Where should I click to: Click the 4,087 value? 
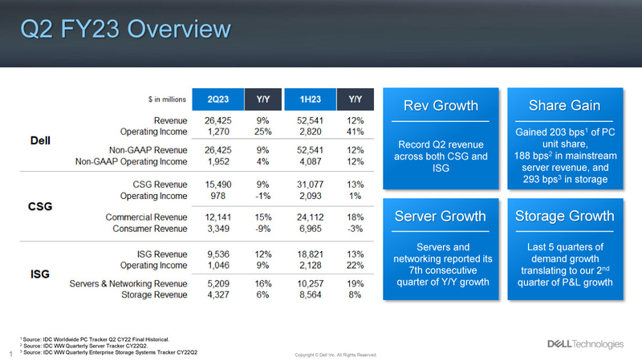(311, 162)
